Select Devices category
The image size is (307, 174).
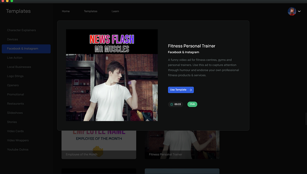coord(12,39)
